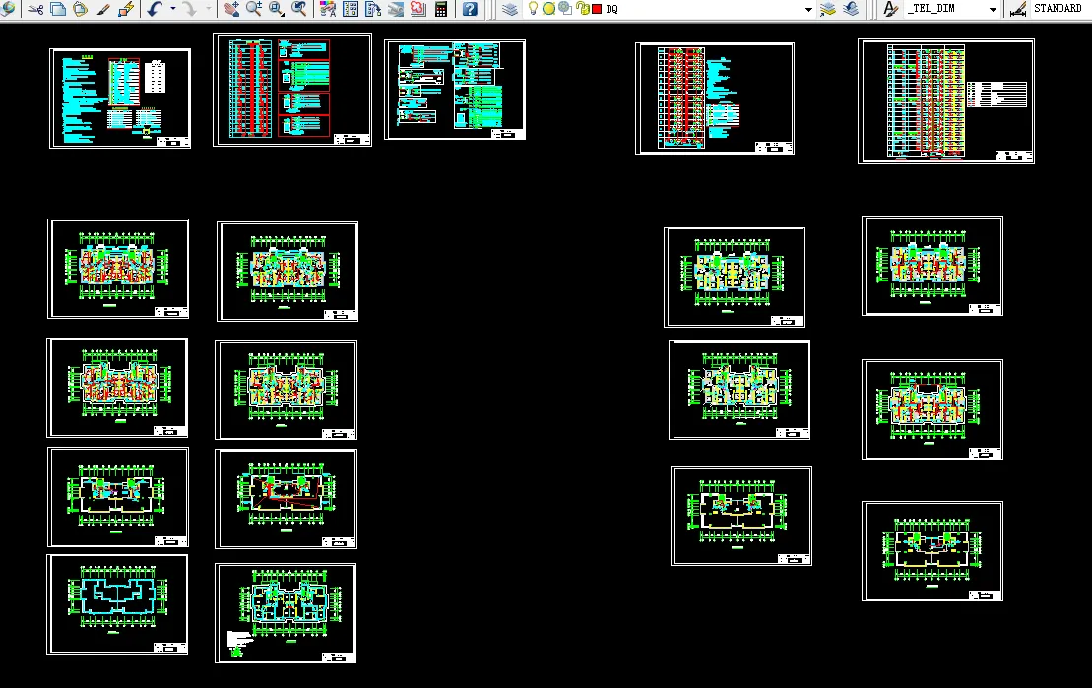Viewport: 1092px width, 688px height.
Task: Click the globe publish icon in the toolbar
Action: pos(8,8)
